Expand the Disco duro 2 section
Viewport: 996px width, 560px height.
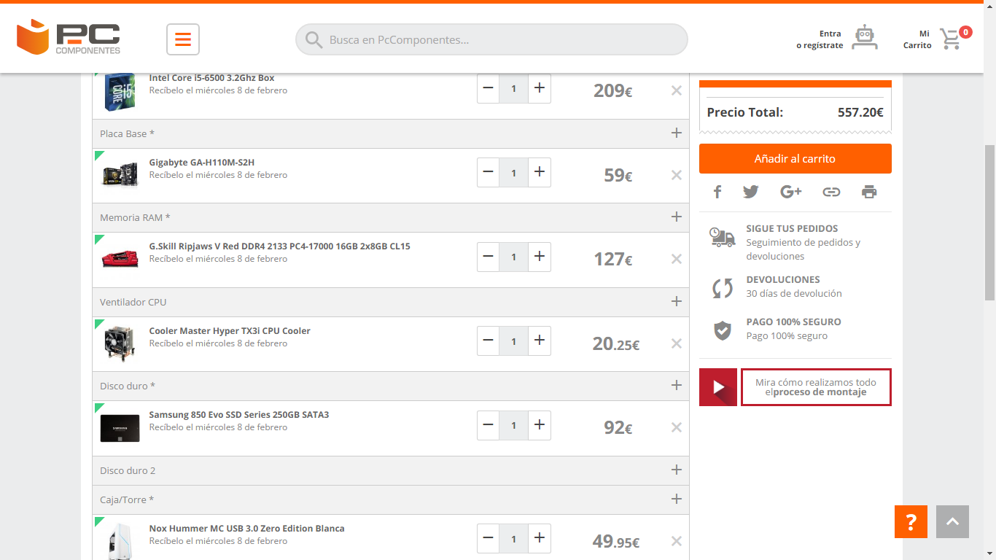tap(677, 470)
